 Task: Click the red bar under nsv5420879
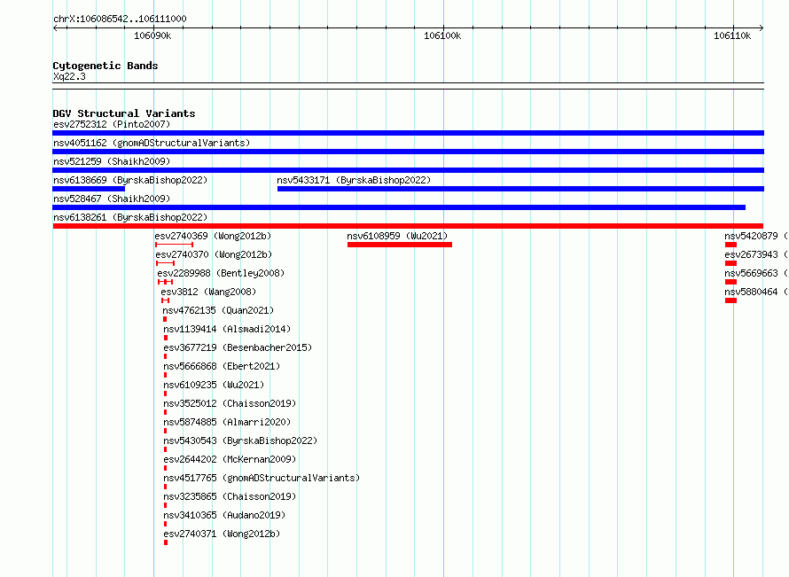[x=730, y=245]
